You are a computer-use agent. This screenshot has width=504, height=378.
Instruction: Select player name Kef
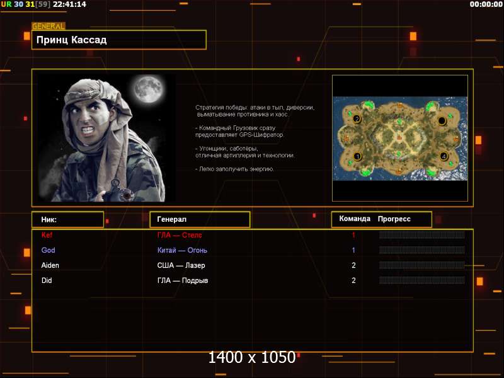[x=47, y=235]
